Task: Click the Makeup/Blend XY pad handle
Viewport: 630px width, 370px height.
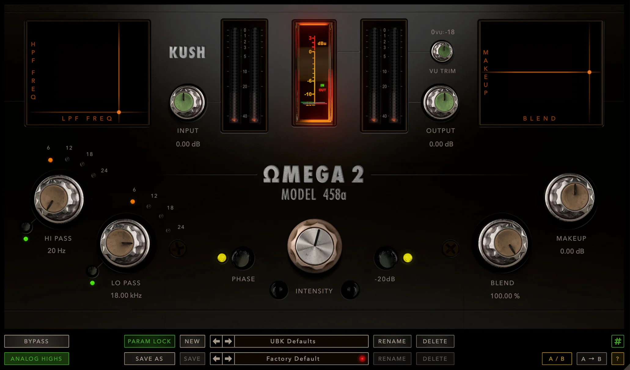Action: point(589,72)
